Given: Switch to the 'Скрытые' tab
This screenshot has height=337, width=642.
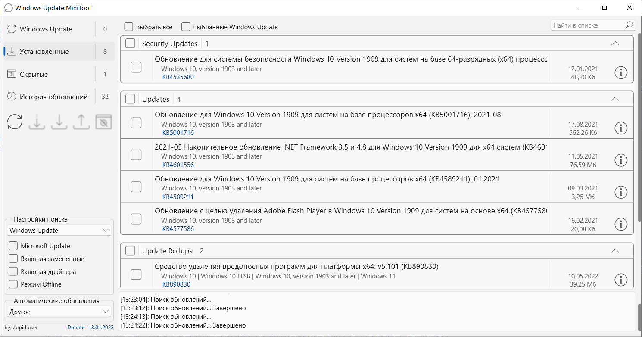Looking at the screenshot, I should point(34,74).
